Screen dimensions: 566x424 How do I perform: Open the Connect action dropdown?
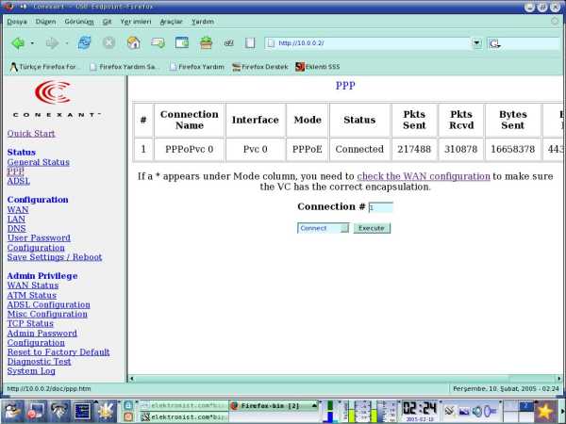coord(324,227)
